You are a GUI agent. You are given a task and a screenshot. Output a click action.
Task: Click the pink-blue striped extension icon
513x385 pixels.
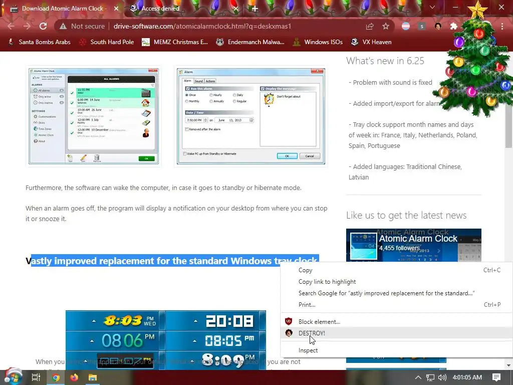point(406,26)
